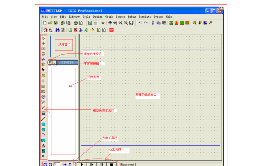Click the Undo arrow in toolbar
Viewport: 266px width, 166px height.
[140, 23]
